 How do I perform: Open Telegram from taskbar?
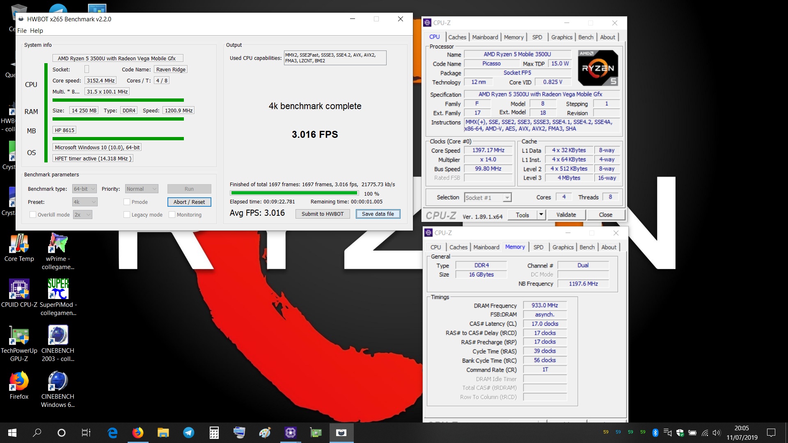(x=188, y=433)
